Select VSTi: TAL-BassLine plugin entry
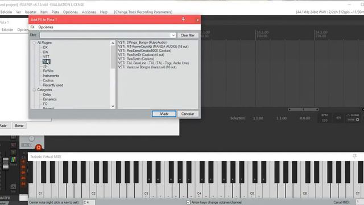The height and width of the screenshot is (205, 364). click(154, 63)
